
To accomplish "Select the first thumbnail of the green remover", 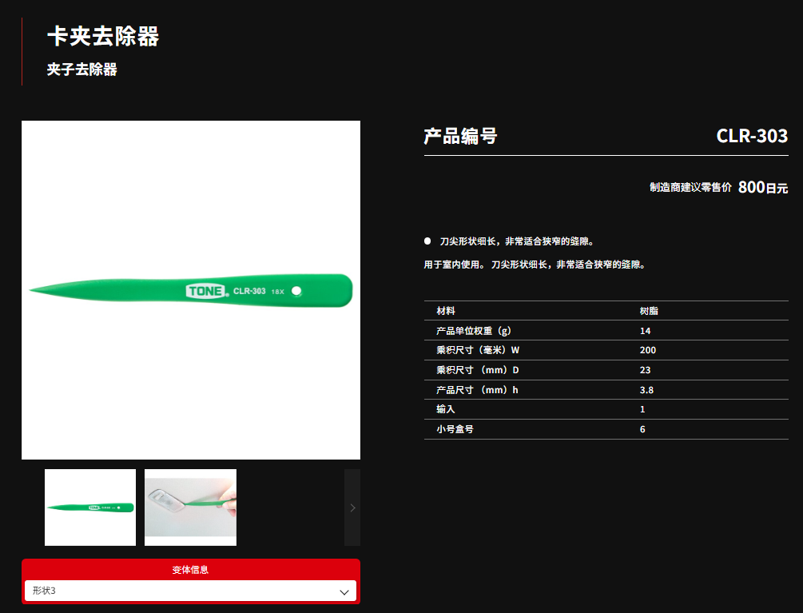I will [90, 508].
